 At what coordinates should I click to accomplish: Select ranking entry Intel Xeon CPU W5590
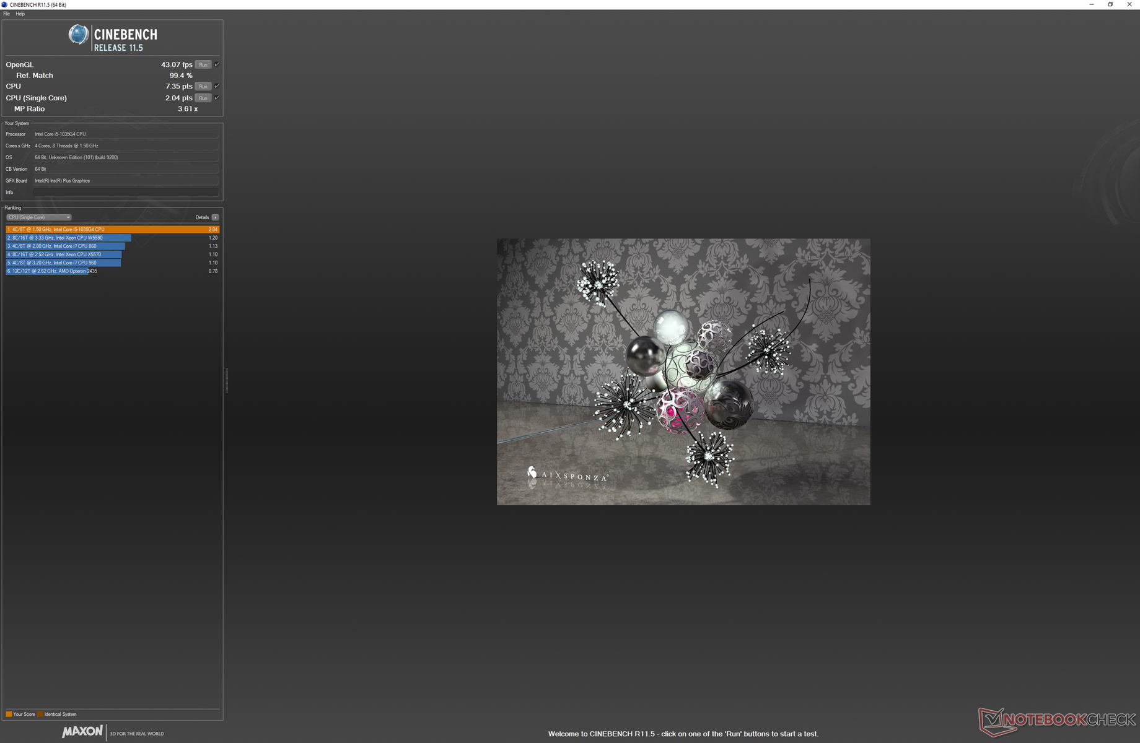pyautogui.click(x=112, y=238)
